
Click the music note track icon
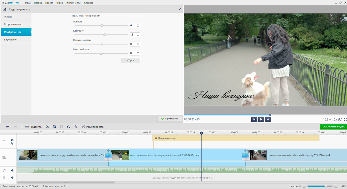(4, 171)
